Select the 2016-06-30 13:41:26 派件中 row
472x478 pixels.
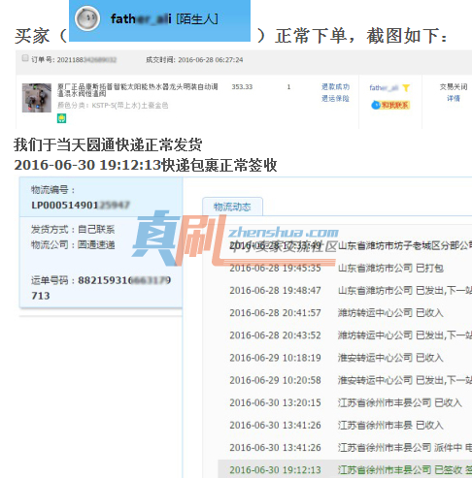point(351,448)
